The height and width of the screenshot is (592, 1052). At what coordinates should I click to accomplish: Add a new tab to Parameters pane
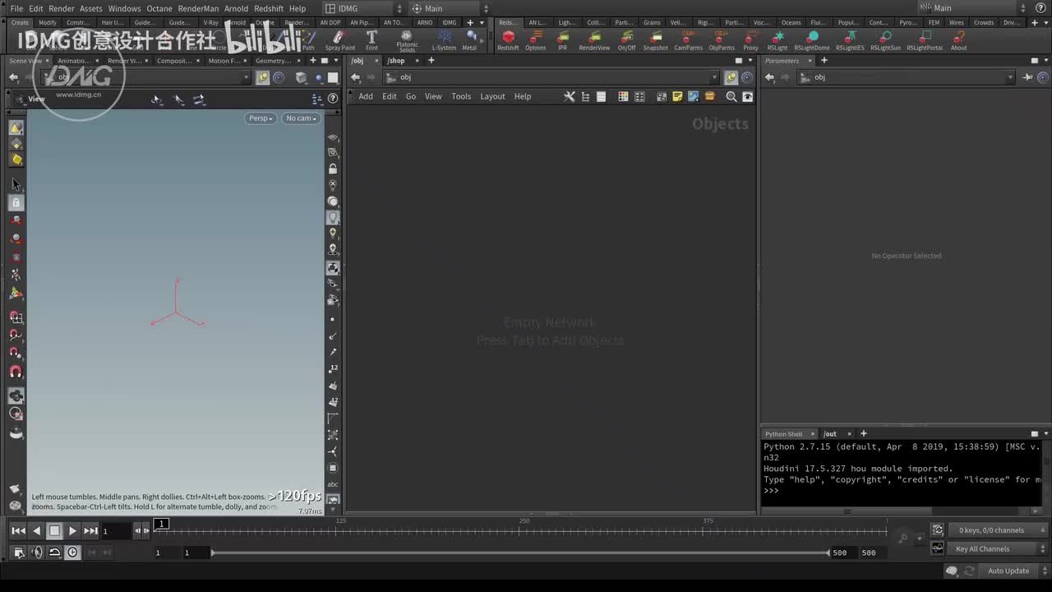824,61
